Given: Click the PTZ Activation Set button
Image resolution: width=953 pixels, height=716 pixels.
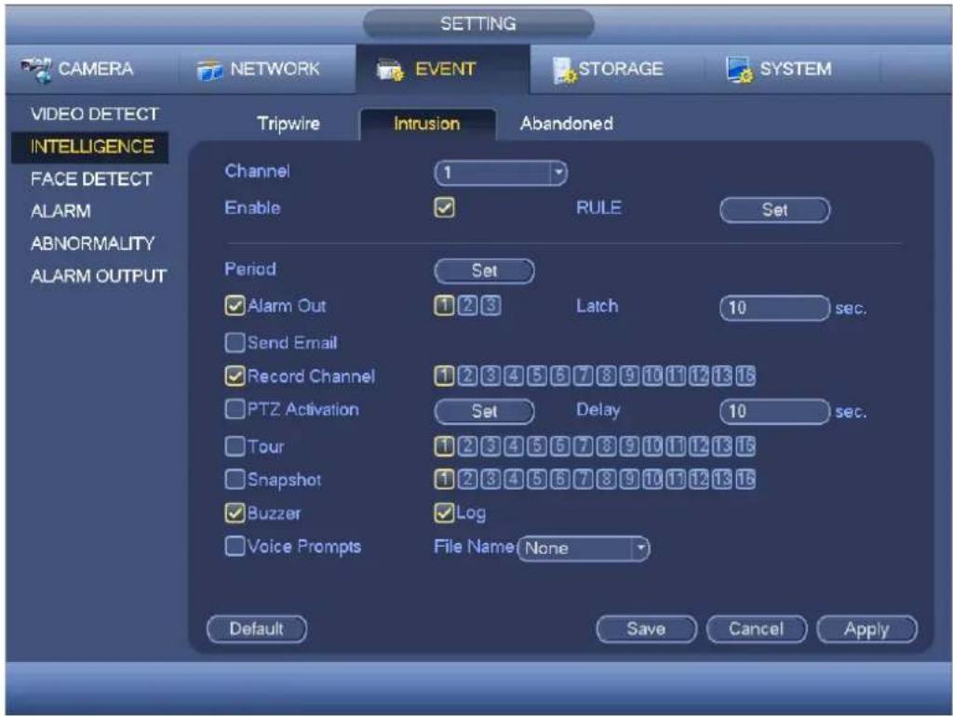Looking at the screenshot, I should (x=484, y=411).
